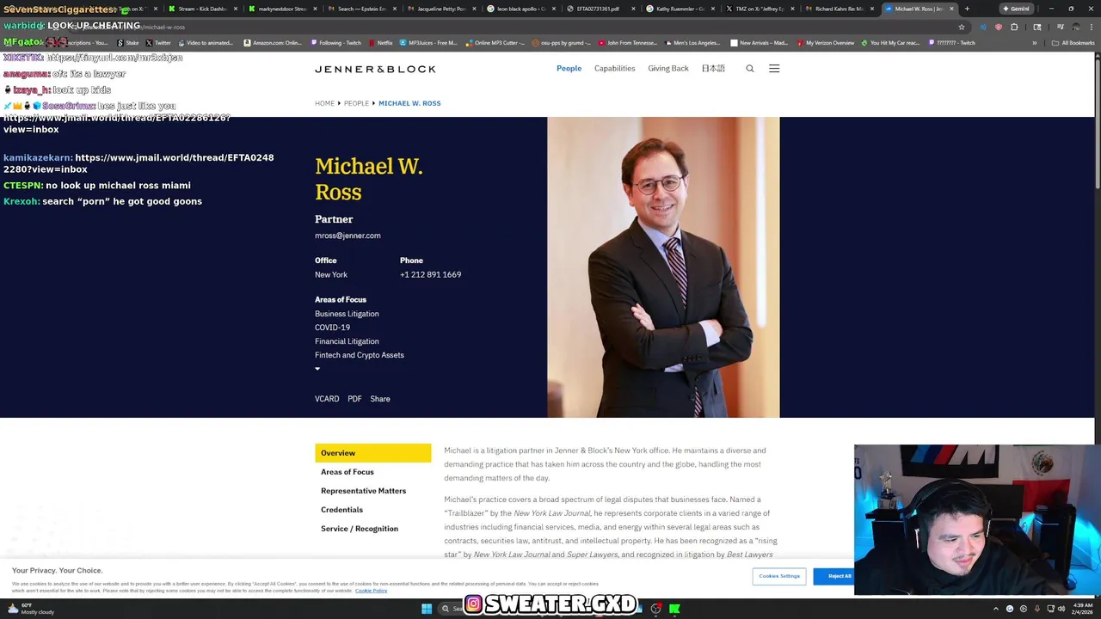Click PEOPLE in the breadcrumb

[356, 103]
